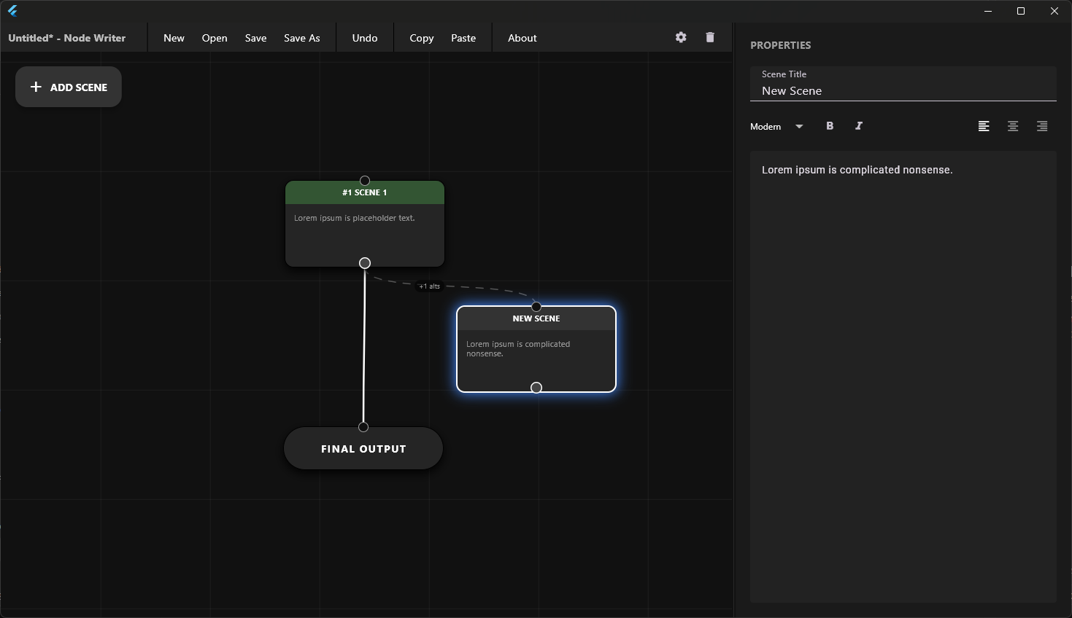Click the New menu item
The image size is (1072, 618).
click(x=174, y=38)
